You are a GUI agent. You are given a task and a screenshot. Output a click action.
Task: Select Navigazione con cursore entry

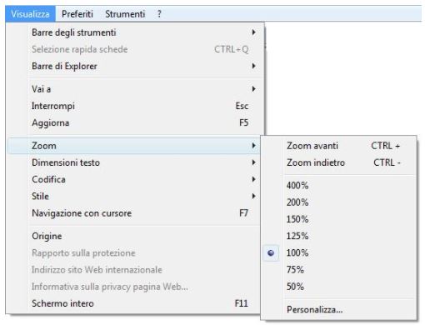(134, 213)
